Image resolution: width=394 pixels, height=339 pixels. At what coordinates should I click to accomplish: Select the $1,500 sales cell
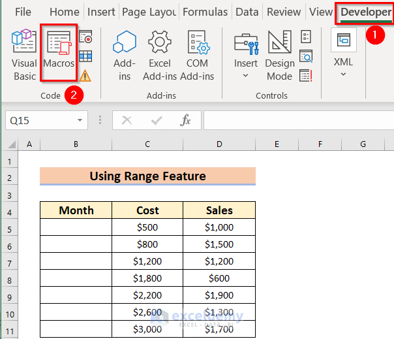[x=219, y=244]
